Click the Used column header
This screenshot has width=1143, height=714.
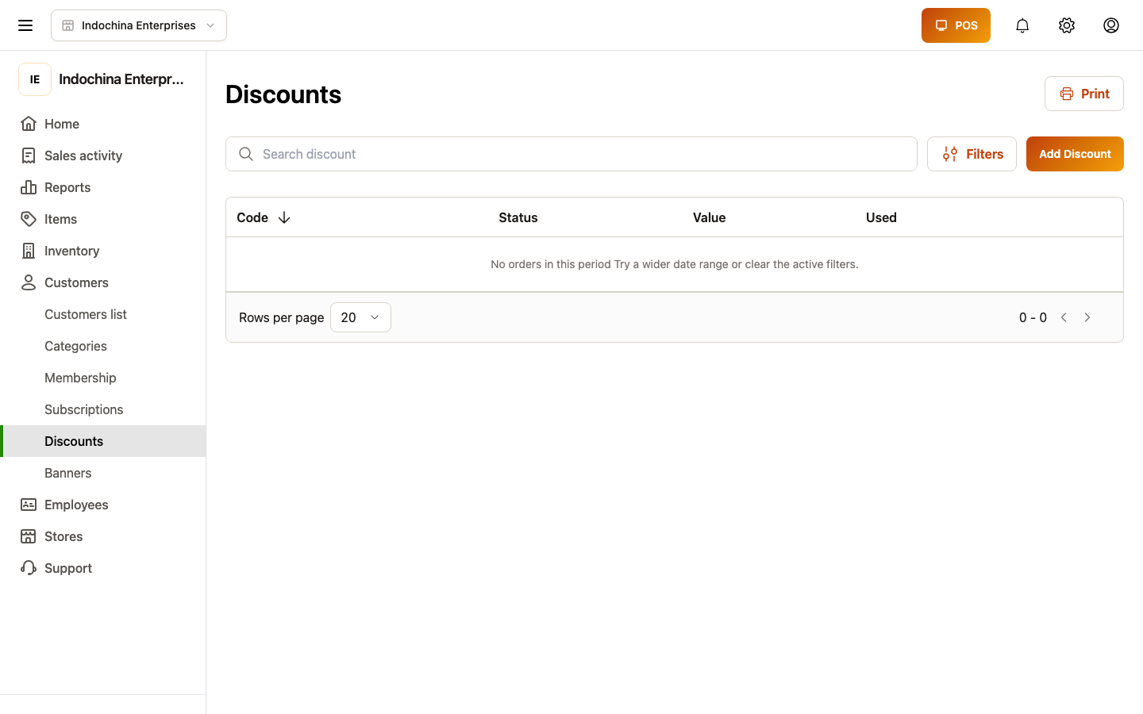tap(881, 217)
